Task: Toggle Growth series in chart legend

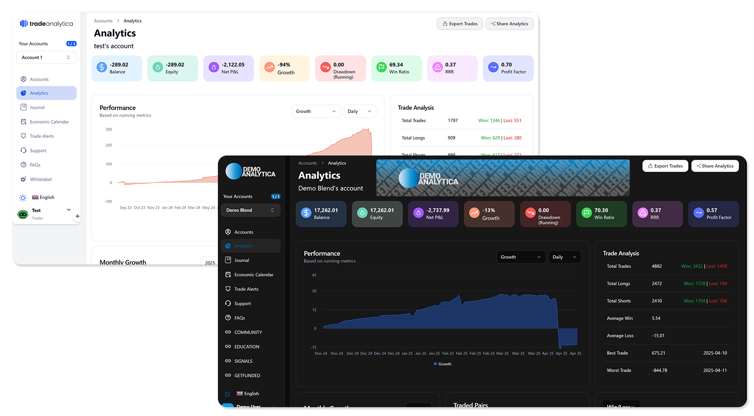Action: (442, 364)
